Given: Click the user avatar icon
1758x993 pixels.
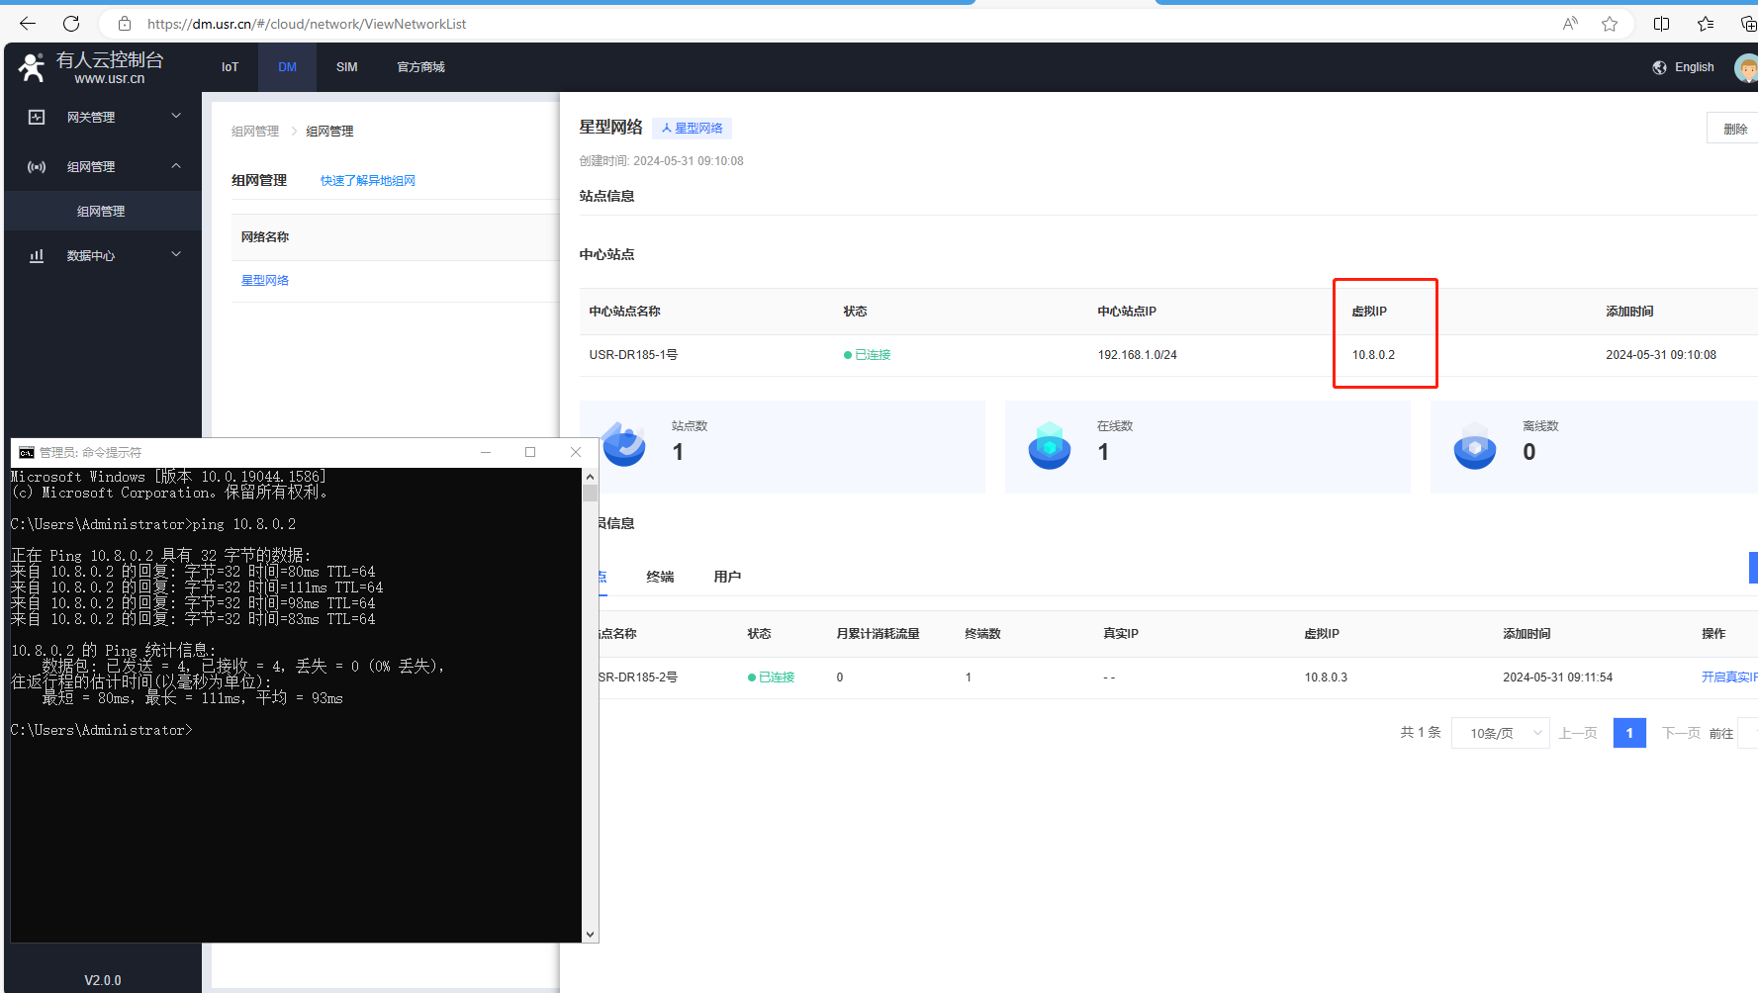Looking at the screenshot, I should point(1745,68).
